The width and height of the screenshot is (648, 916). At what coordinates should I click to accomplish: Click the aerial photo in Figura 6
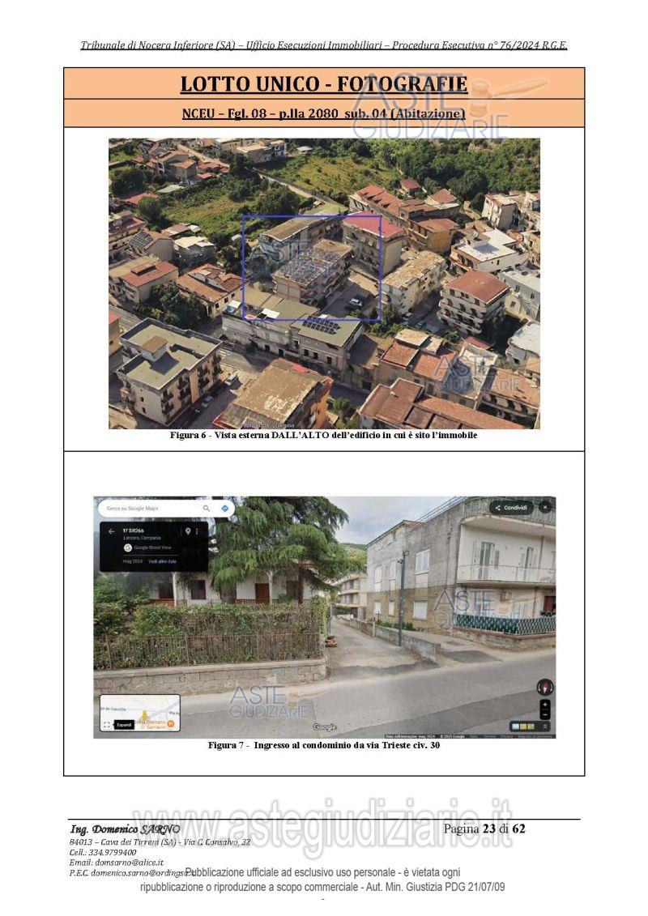[x=324, y=283]
